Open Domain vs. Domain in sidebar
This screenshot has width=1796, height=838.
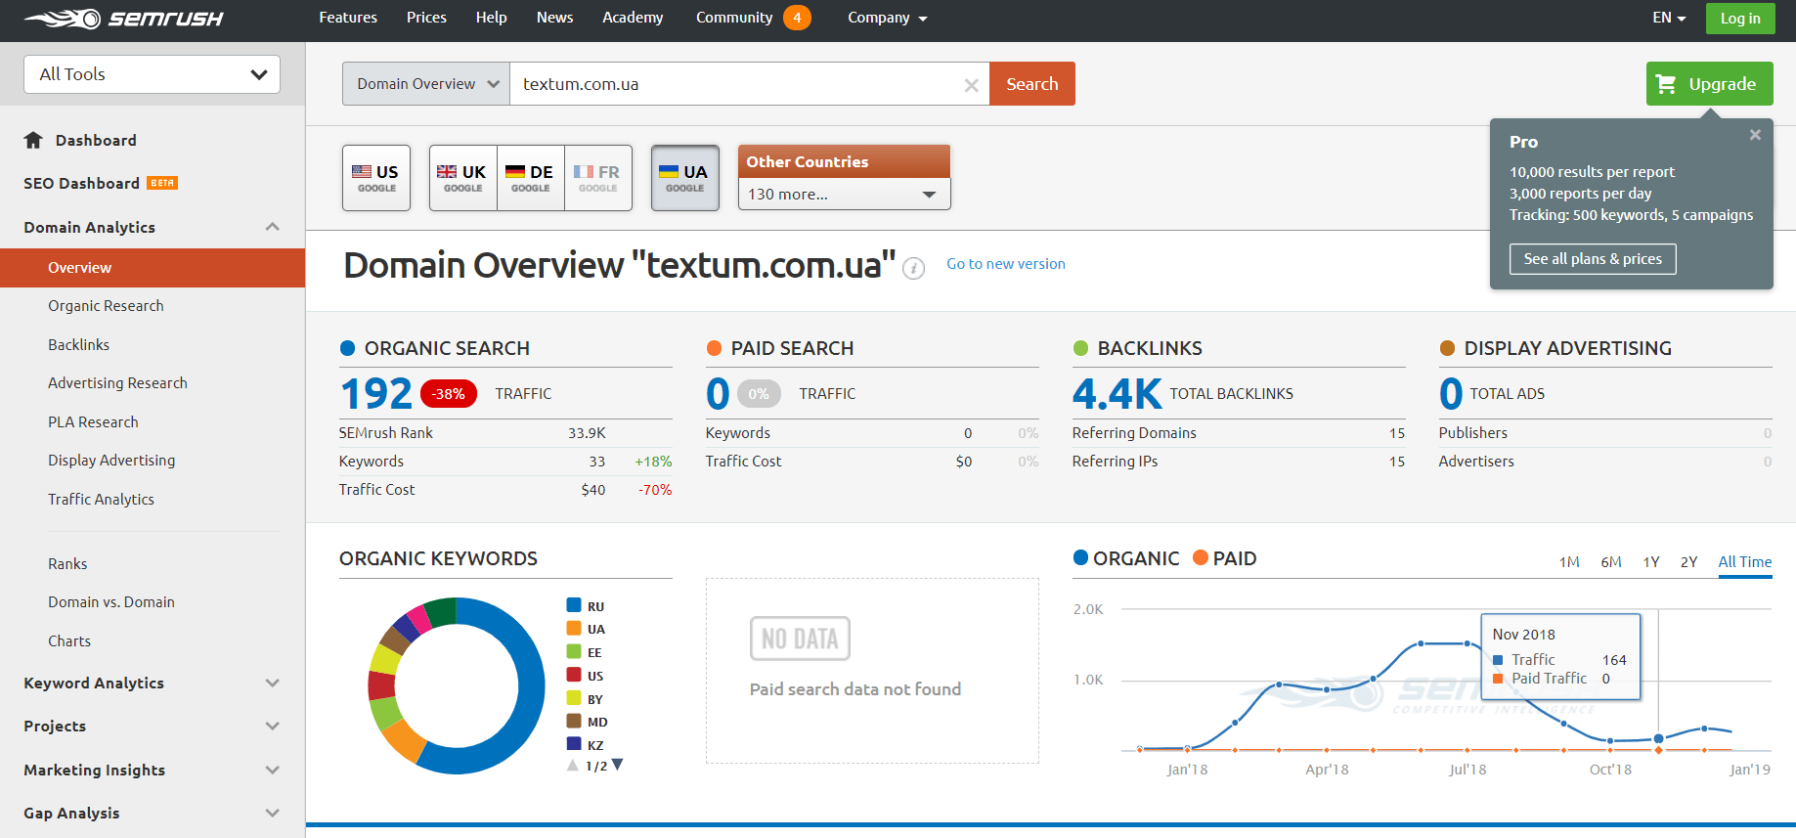111,602
